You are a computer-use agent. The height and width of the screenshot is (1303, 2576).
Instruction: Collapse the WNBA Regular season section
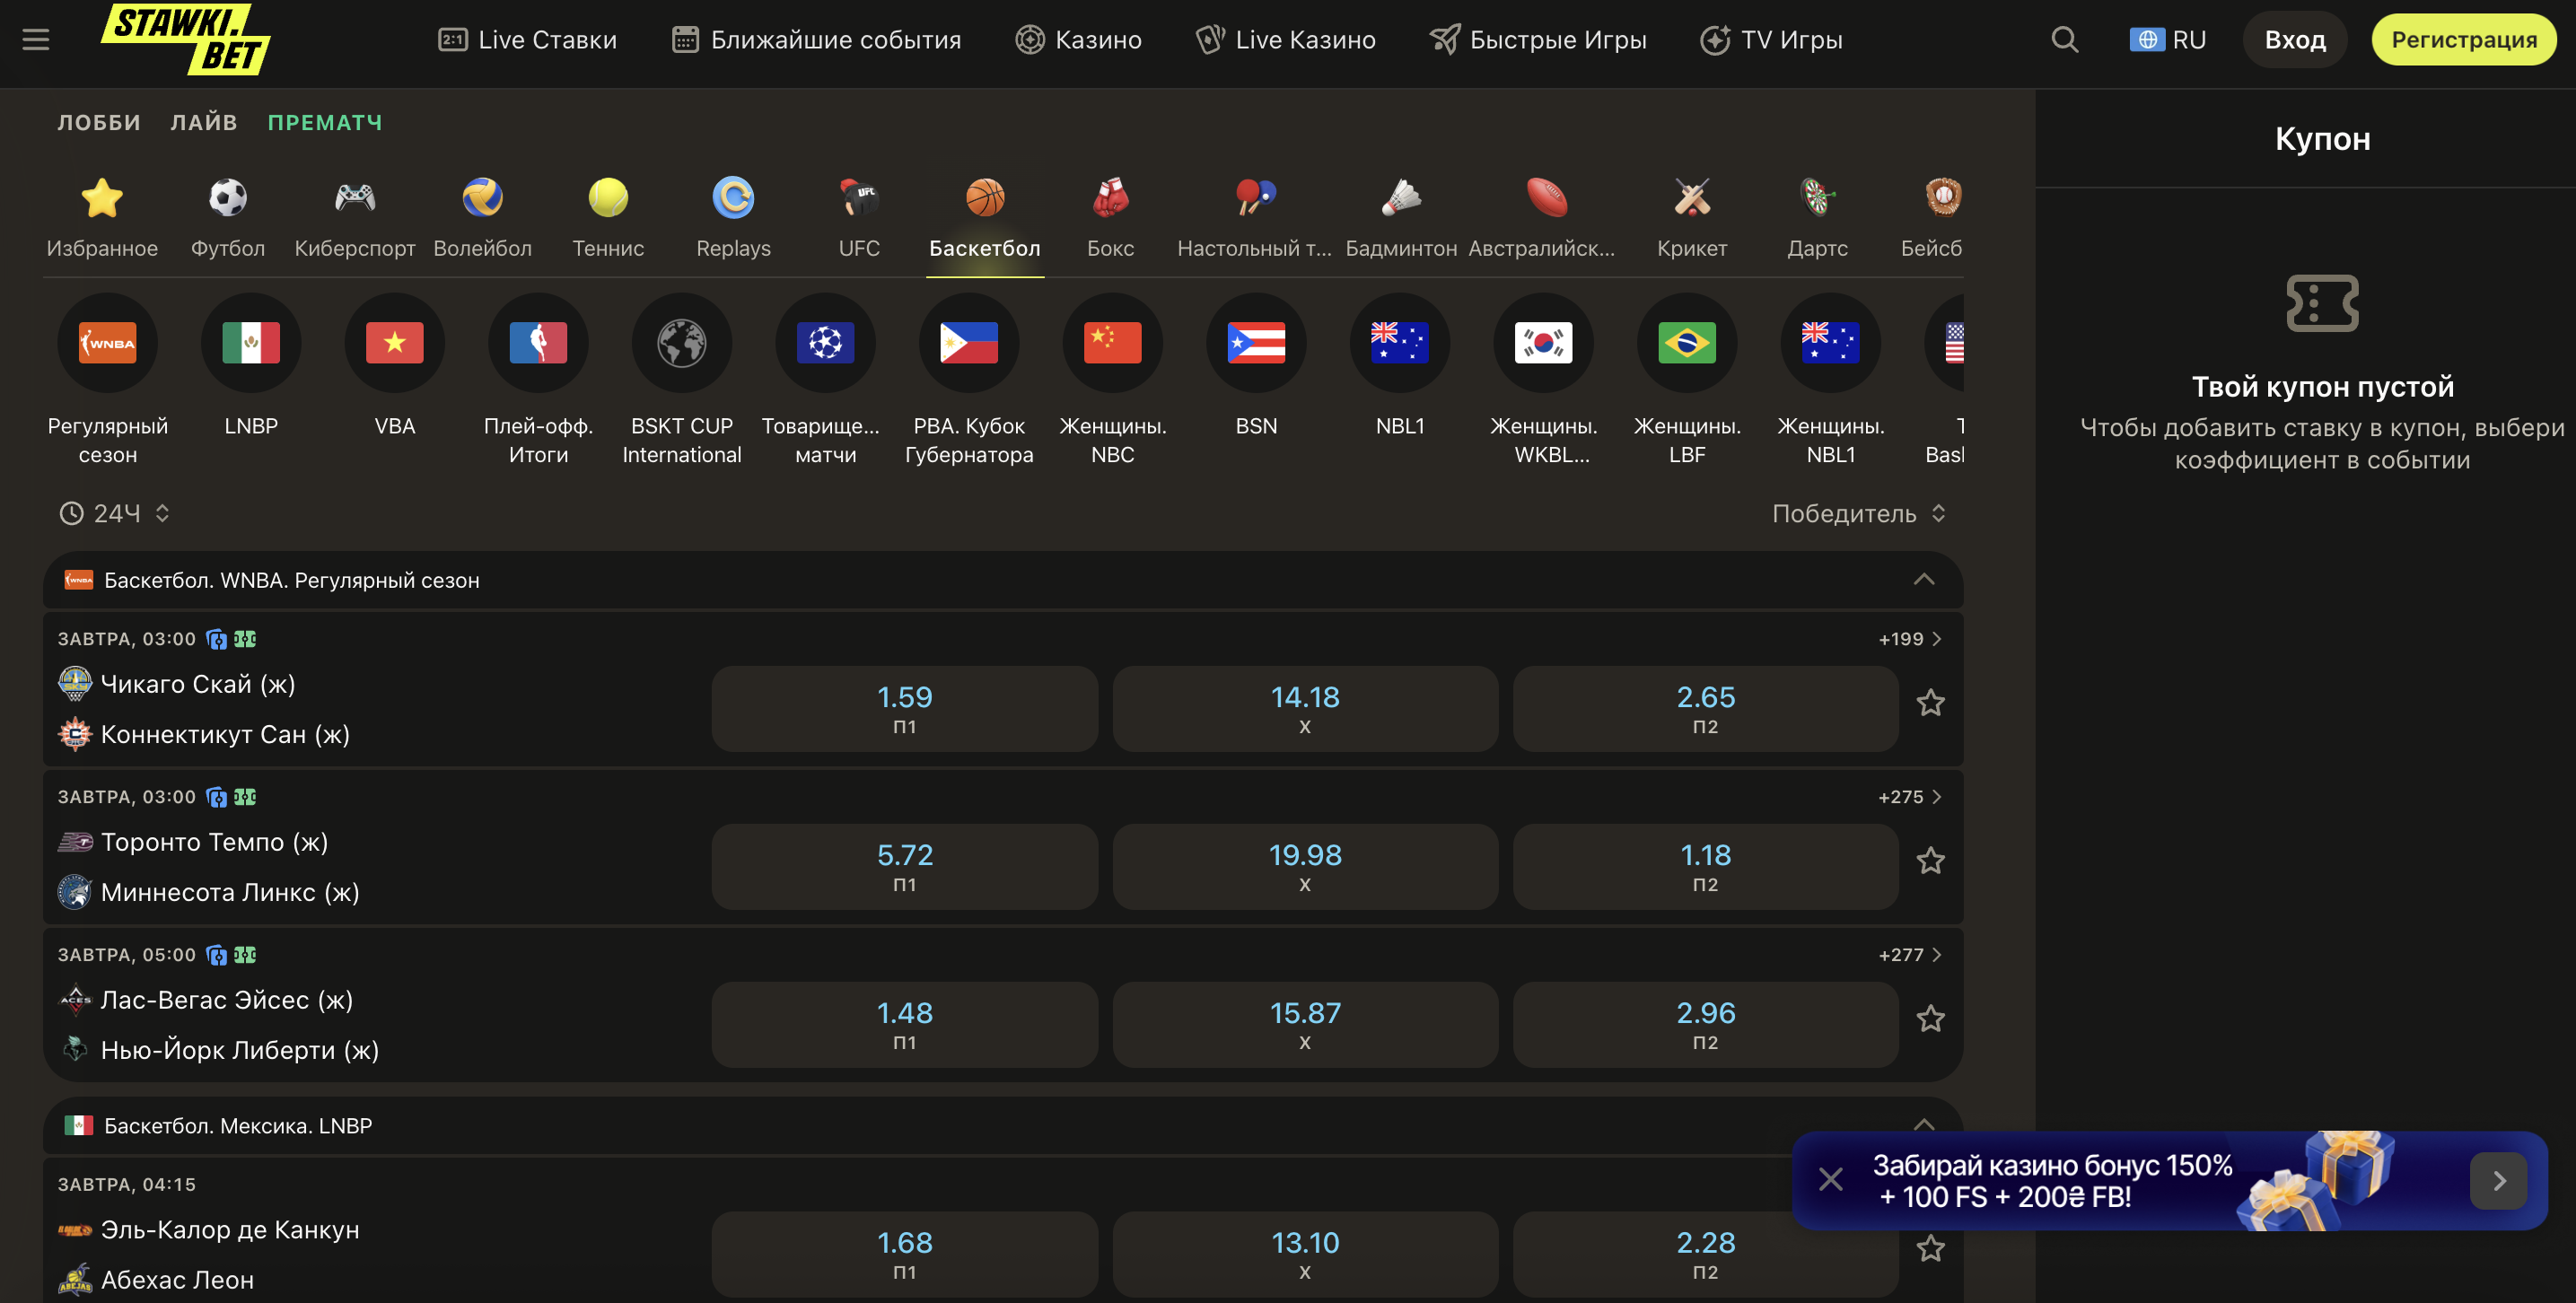(x=1923, y=580)
